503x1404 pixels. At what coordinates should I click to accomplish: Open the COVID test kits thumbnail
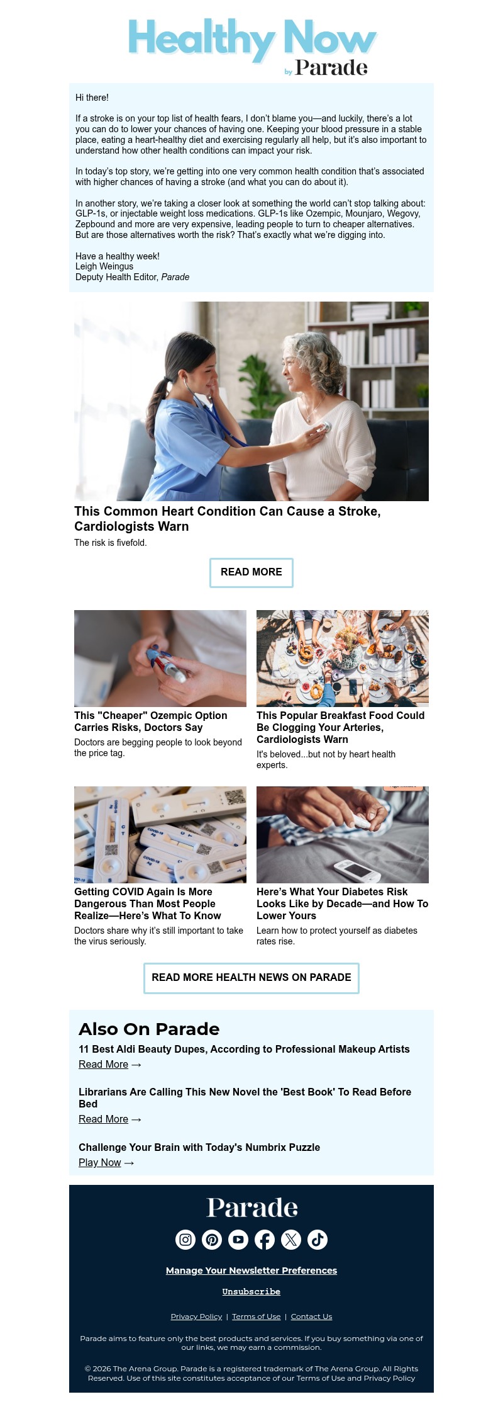coord(160,835)
